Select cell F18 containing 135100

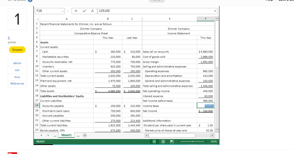205,106
